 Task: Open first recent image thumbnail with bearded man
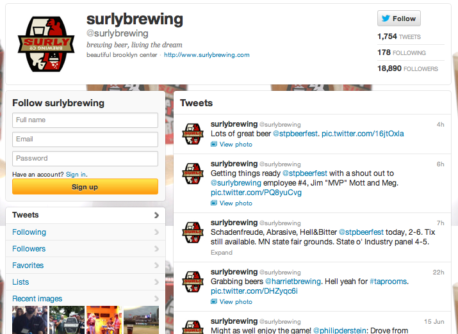point(30,320)
